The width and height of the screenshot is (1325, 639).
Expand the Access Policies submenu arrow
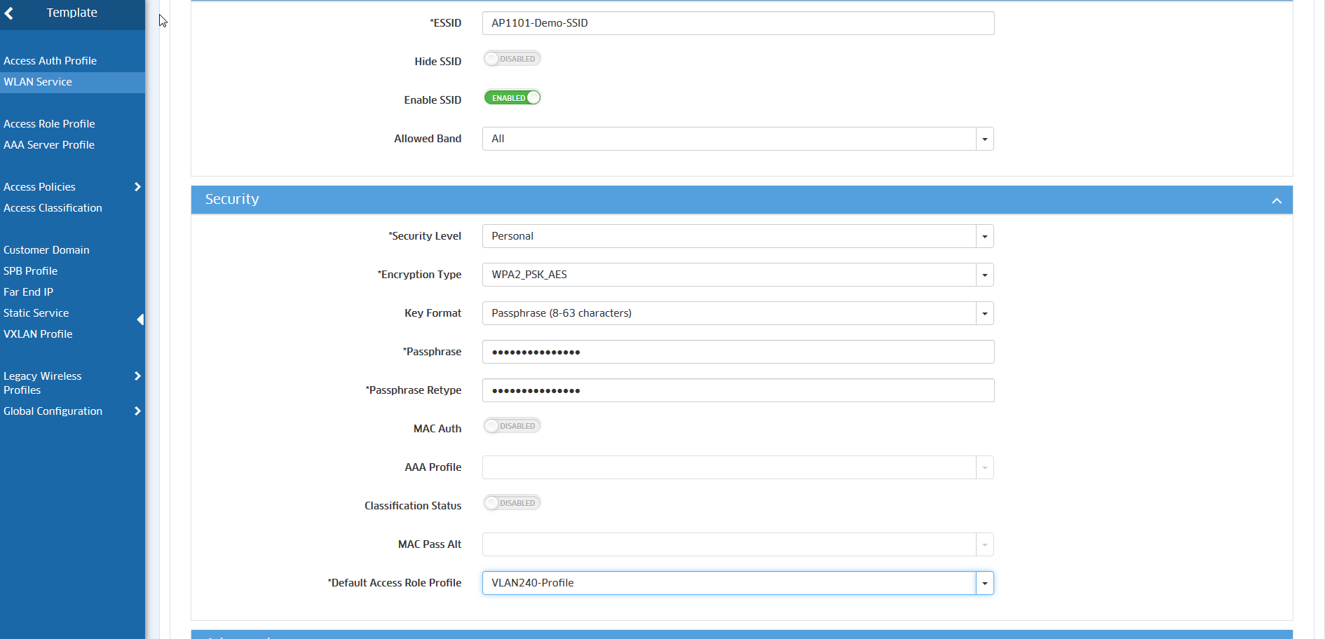coord(137,187)
